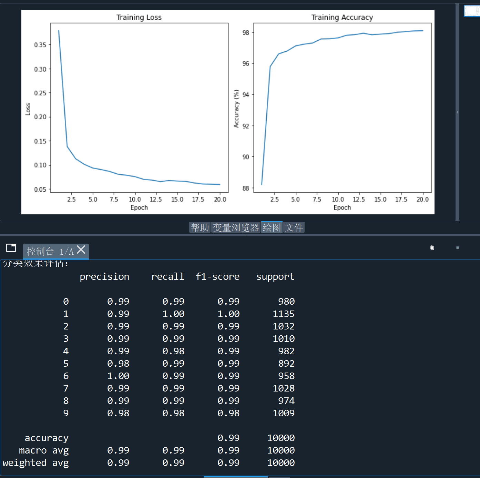Screen dimensions: 480x478
Task: Open the console tab browser icon
Action: tap(11, 248)
